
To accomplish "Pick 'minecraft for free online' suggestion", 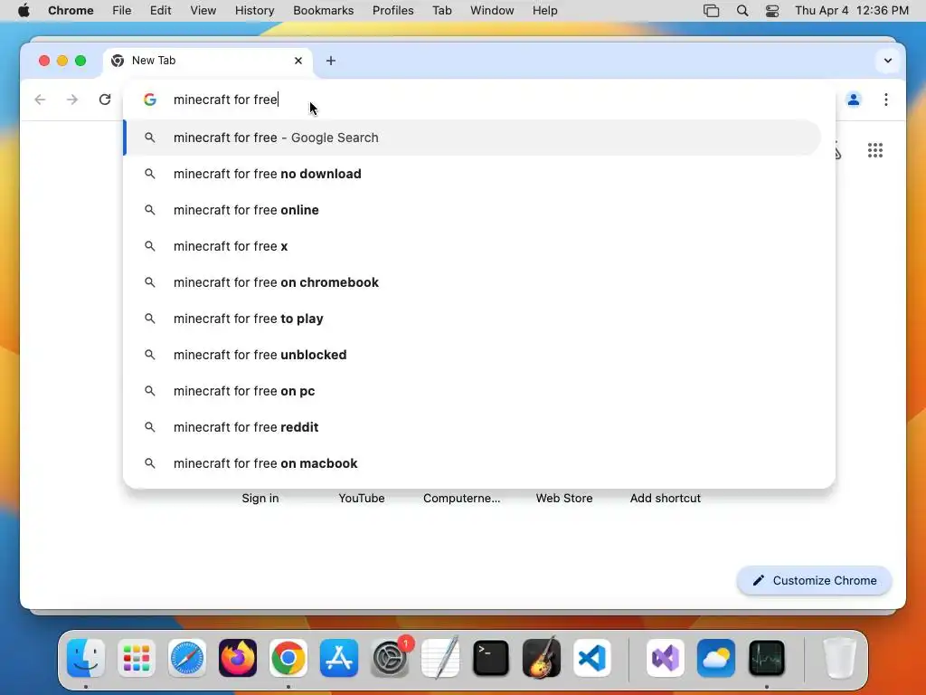I will [x=472, y=210].
